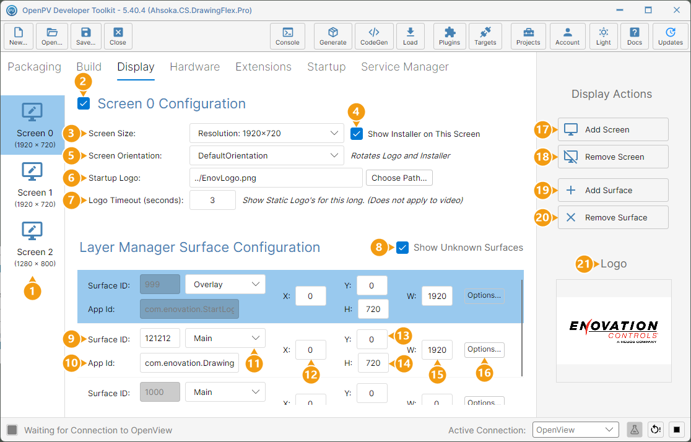This screenshot has width=691, height=442.
Task: Click the Add Screen button
Action: click(613, 129)
